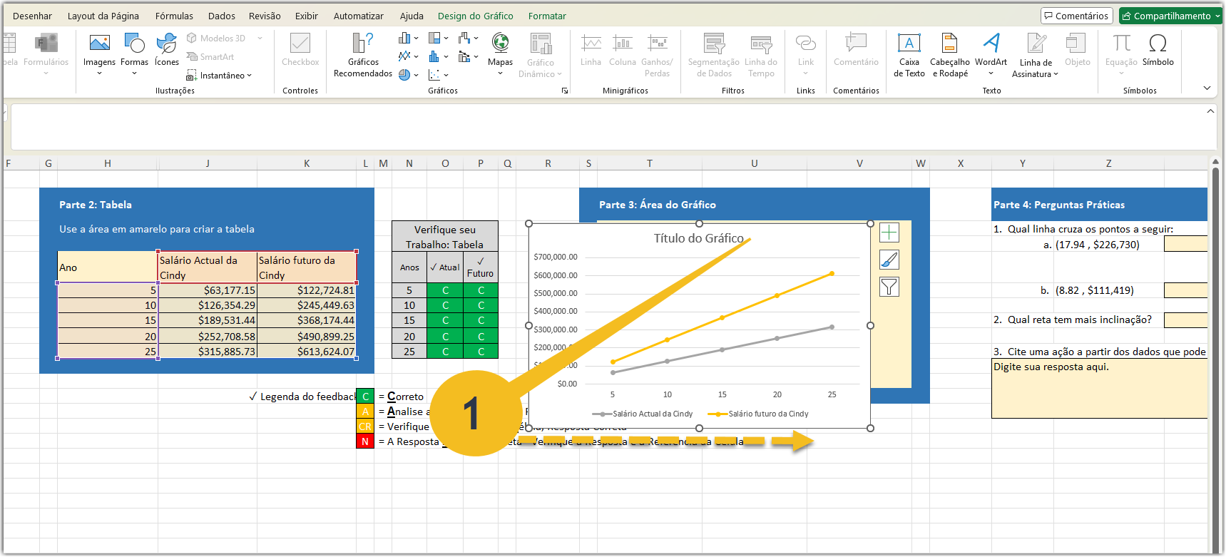Viewport: 1226px width, 557px height.
Task: Select the Salário futuro da Cindy legend entry
Action: pos(758,414)
